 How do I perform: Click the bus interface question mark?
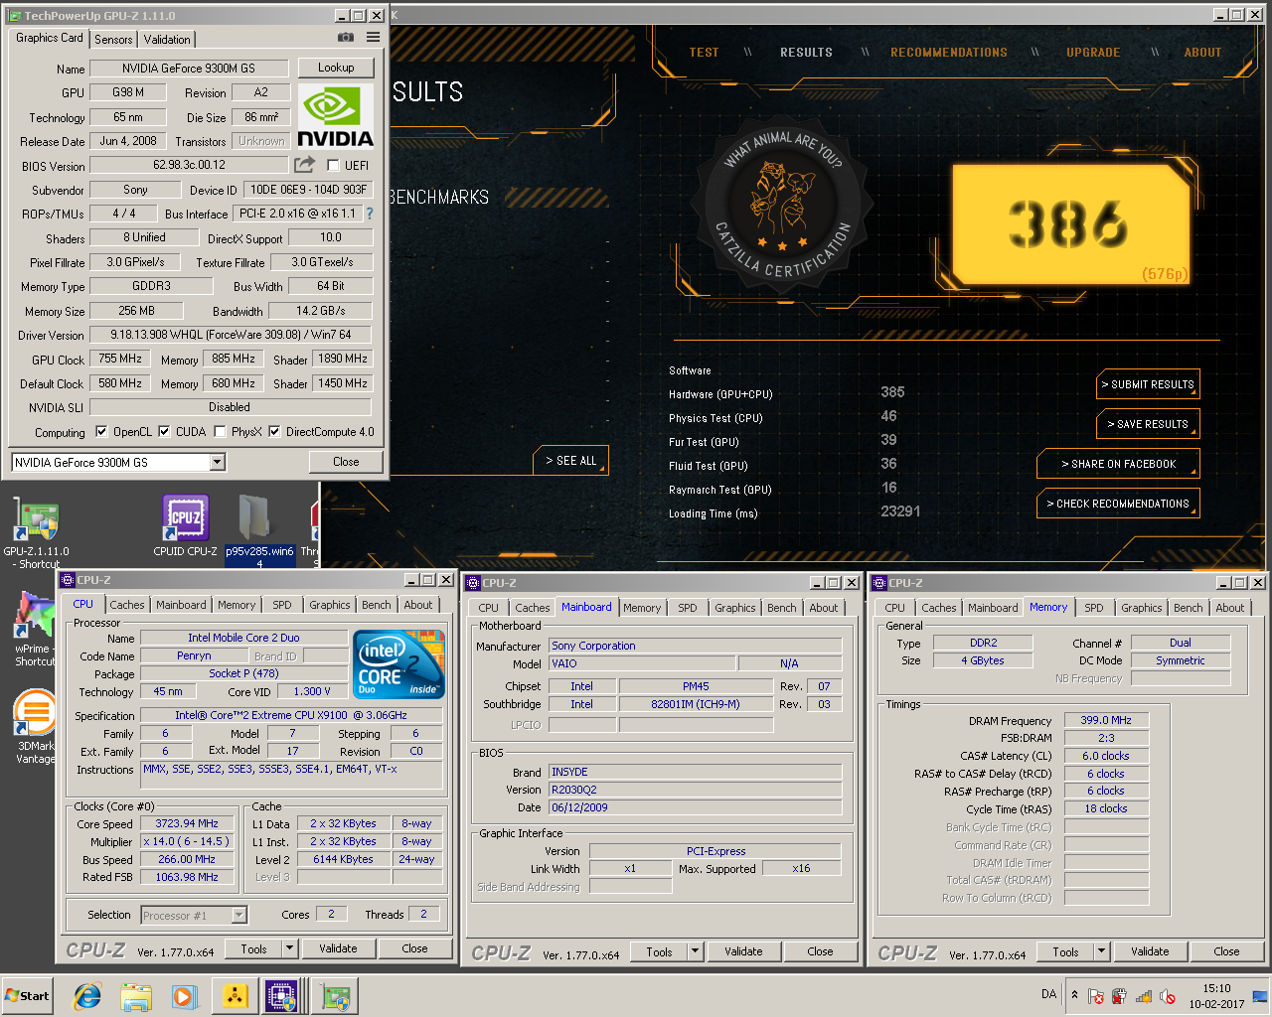pyautogui.click(x=370, y=214)
